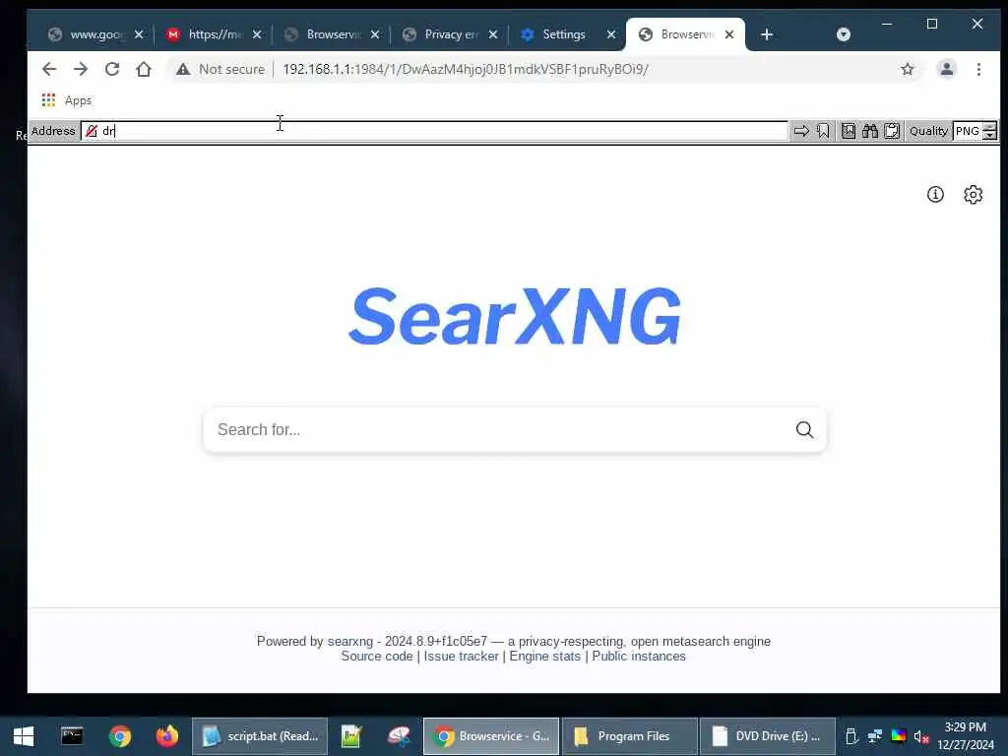Go back with the back arrow
Image resolution: width=1008 pixels, height=756 pixels.
[x=49, y=69]
